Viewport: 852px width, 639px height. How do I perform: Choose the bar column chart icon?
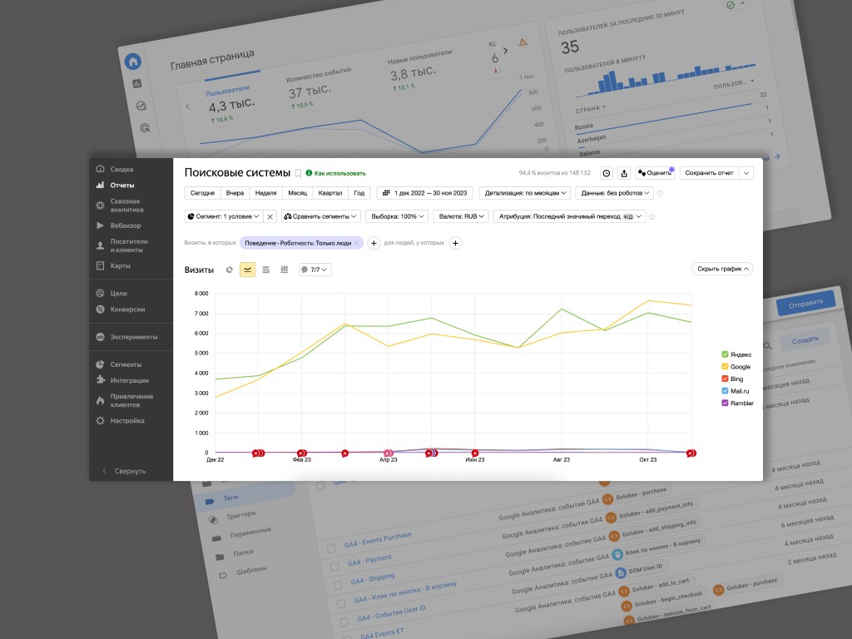coord(285,270)
